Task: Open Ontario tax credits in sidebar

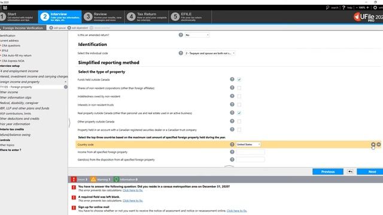Action: click(12, 129)
